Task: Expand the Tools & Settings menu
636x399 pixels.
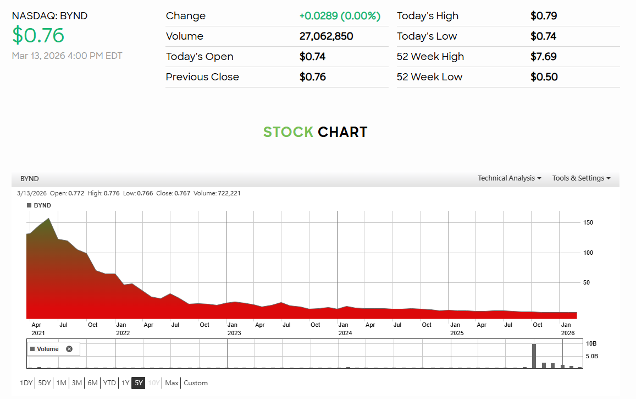Action: (x=581, y=178)
